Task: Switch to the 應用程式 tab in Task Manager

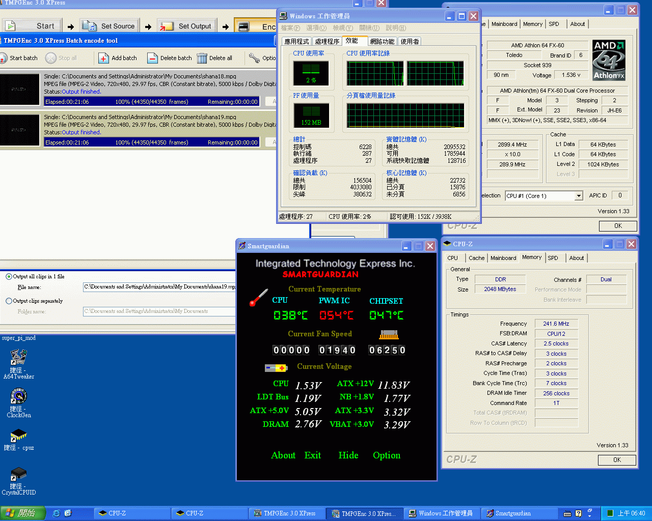Action: (x=296, y=41)
